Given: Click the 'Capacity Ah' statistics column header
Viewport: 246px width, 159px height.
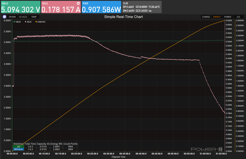Looking at the screenshot, I should coord(43,144).
